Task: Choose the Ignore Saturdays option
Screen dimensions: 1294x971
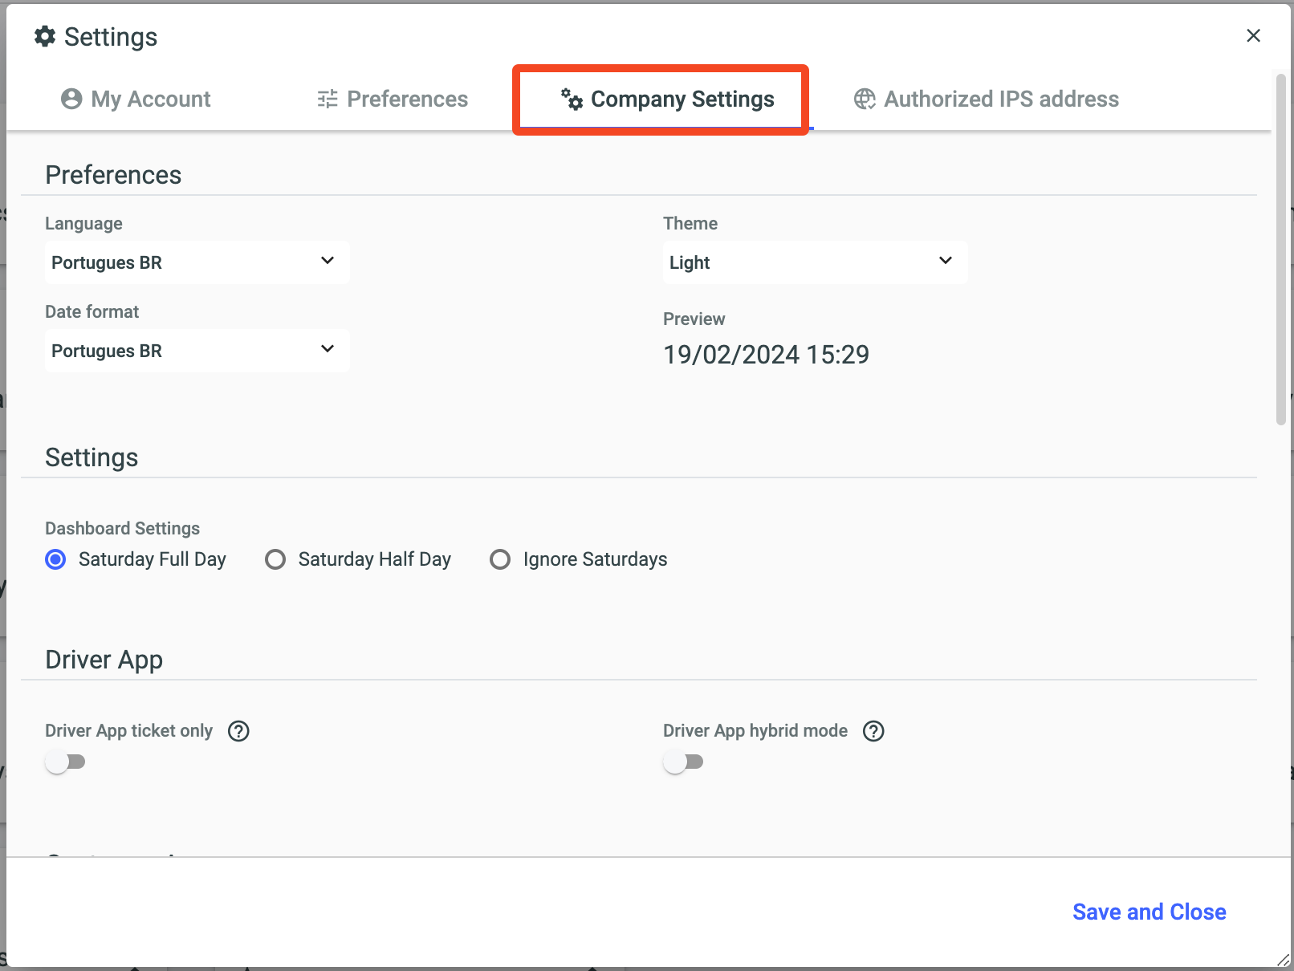Action: 500,559
